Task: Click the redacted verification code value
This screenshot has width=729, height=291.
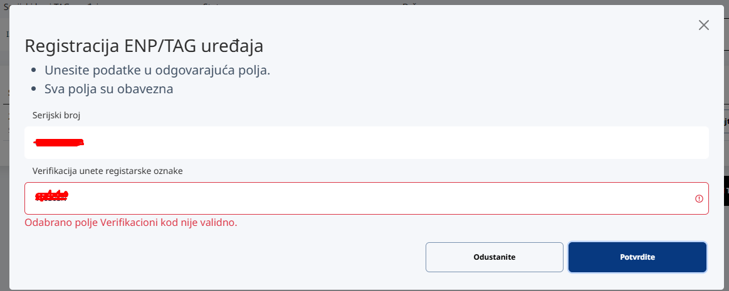Action: click(x=51, y=197)
